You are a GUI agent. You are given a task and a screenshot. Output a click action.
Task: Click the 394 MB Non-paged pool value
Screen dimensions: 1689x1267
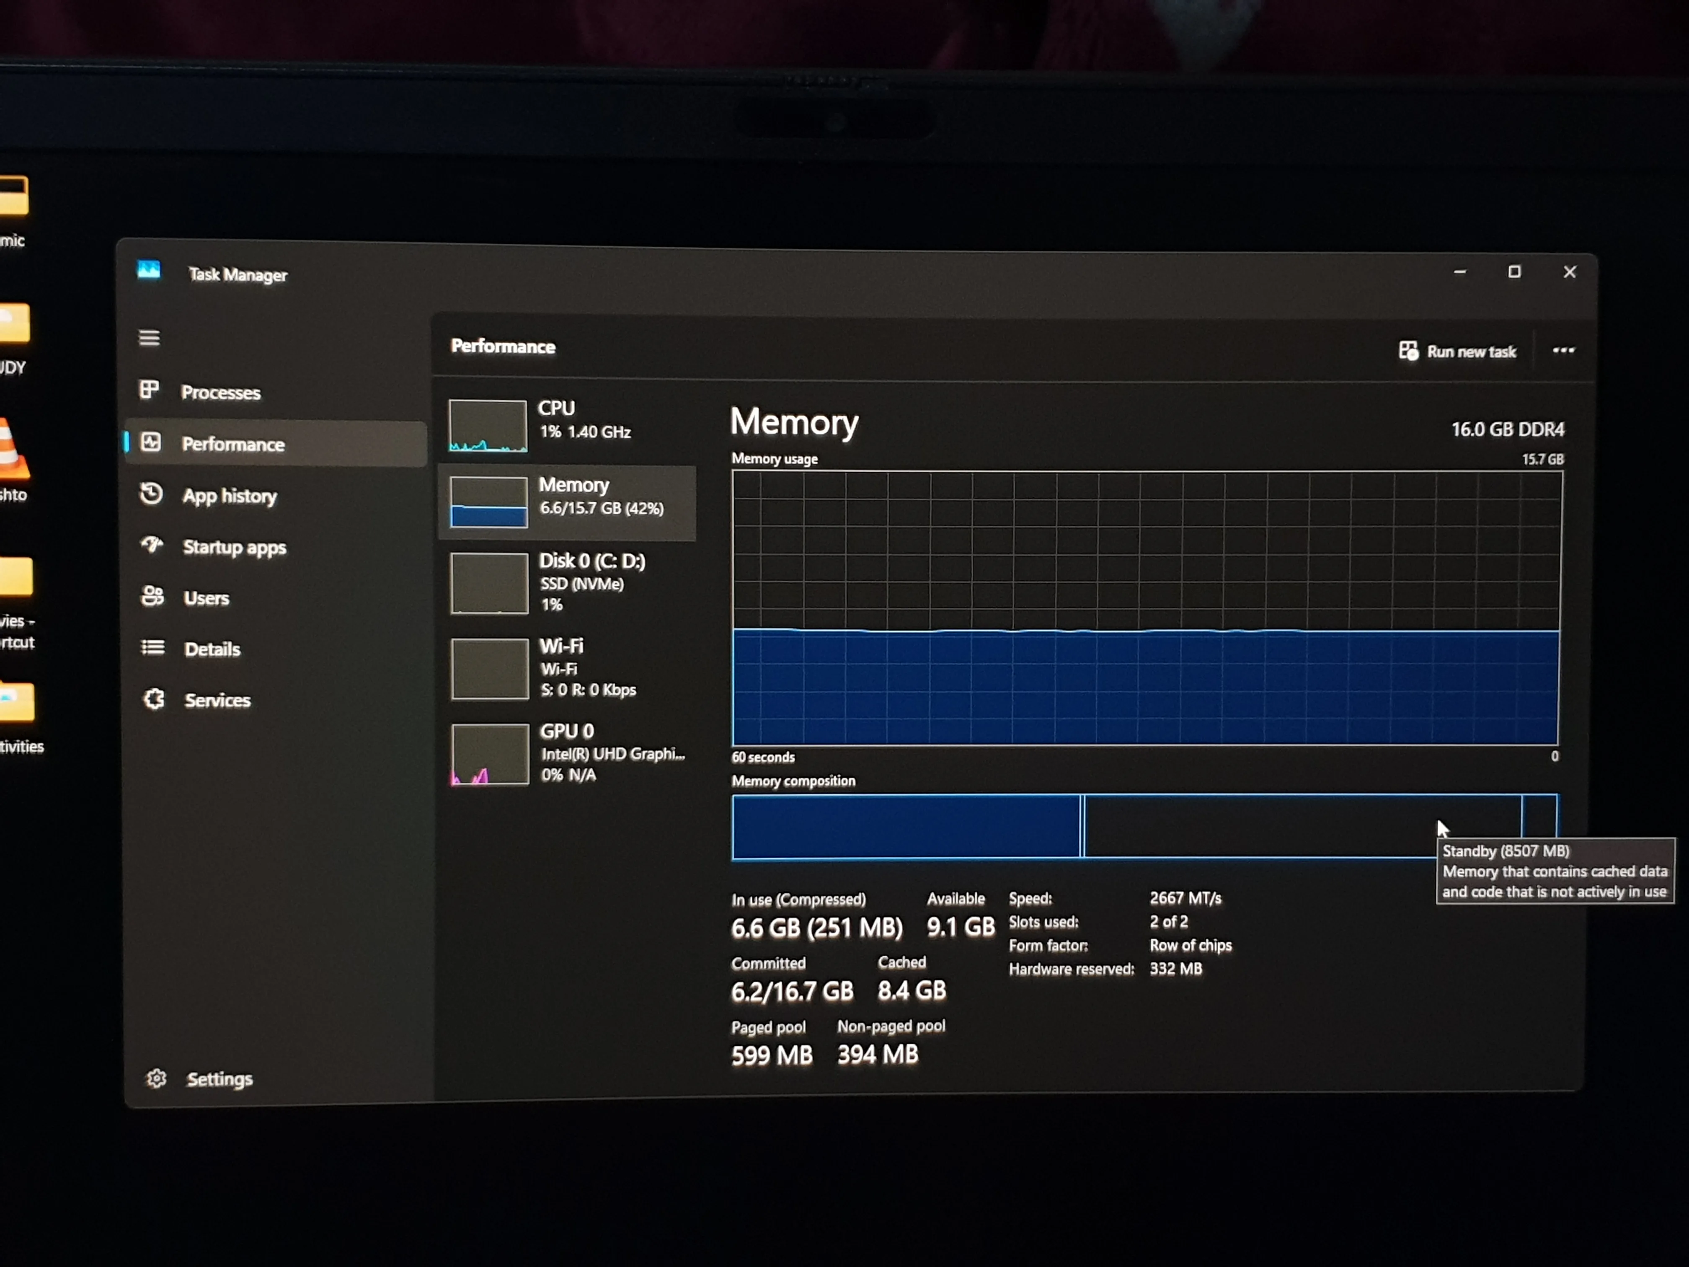(x=877, y=1054)
